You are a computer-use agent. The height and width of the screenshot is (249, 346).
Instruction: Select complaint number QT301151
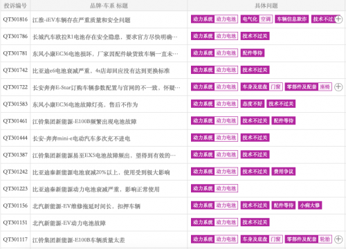[15, 223]
